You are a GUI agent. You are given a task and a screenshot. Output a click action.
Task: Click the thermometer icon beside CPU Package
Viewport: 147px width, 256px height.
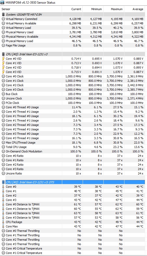3,222
